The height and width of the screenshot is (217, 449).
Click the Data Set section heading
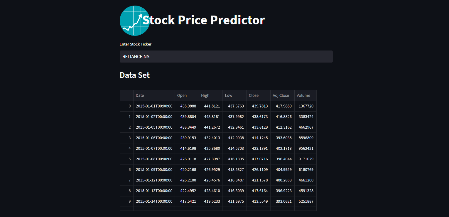[135, 75]
